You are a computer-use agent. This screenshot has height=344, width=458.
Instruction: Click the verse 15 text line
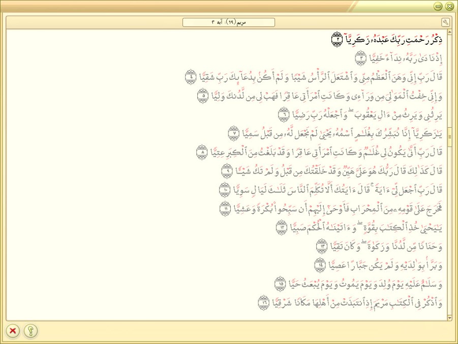click(365, 284)
